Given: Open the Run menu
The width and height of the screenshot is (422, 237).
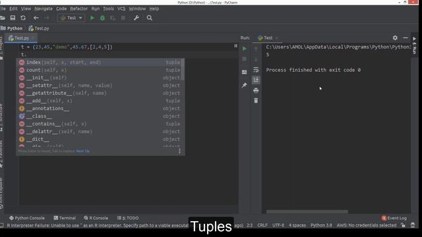Looking at the screenshot, I should click(95, 9).
